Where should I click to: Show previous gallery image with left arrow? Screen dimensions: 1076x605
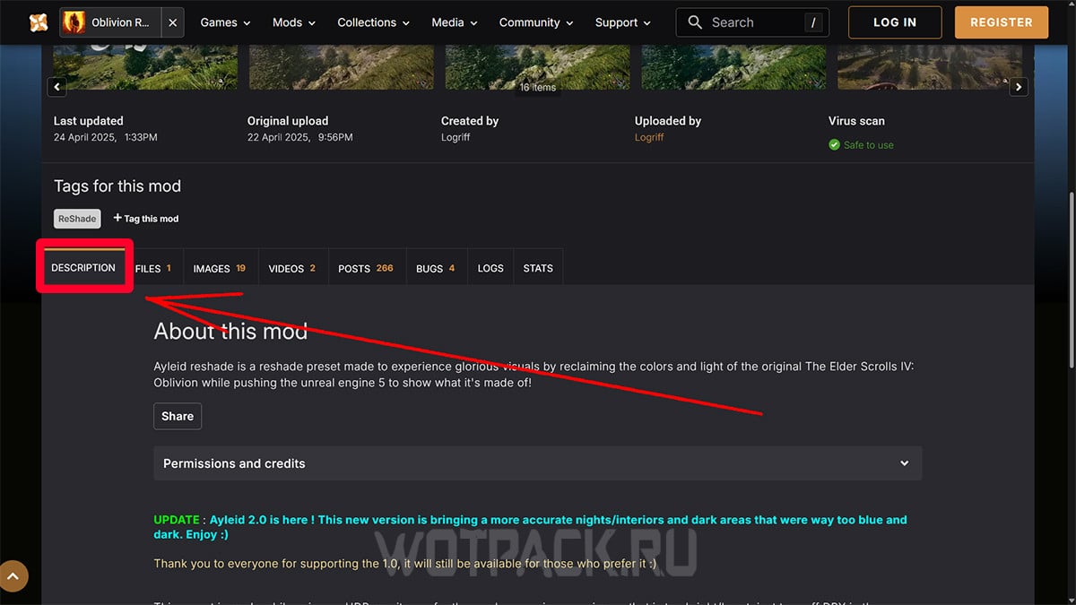(57, 87)
